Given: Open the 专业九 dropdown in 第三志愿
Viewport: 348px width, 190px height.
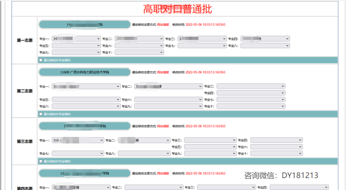Looking at the screenshot, I should pyautogui.click(x=210, y=153).
